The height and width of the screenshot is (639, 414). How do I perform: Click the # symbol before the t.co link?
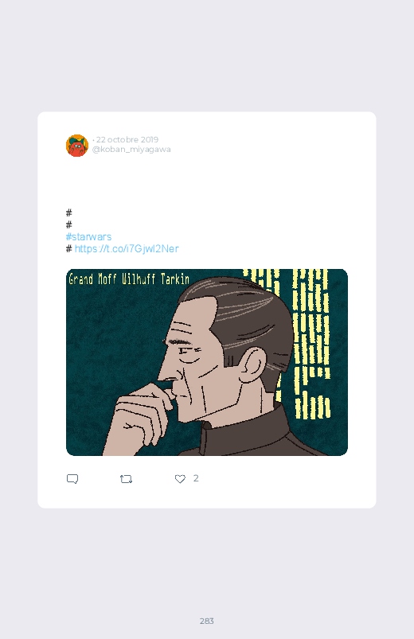(x=69, y=248)
